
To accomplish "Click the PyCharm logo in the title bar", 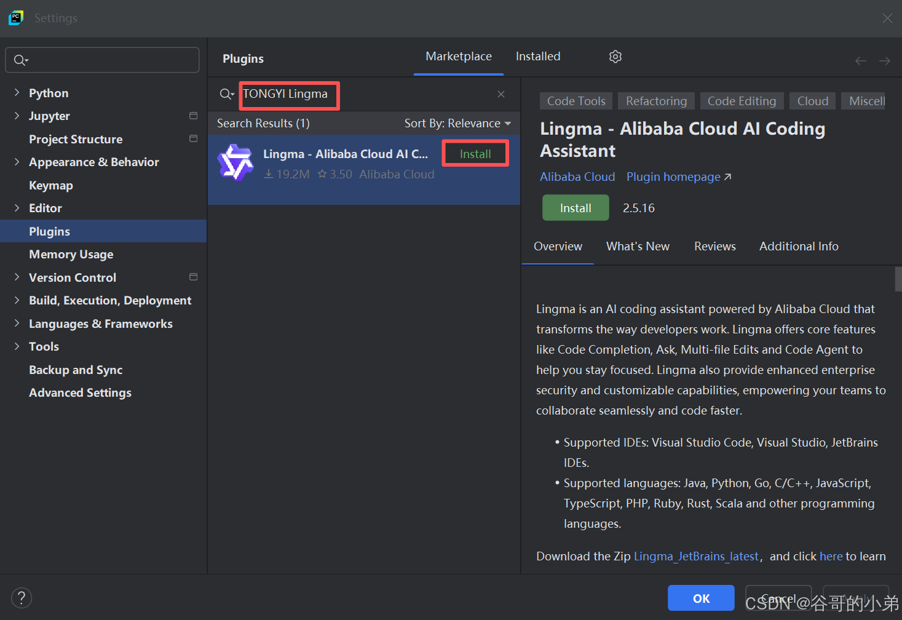I will pyautogui.click(x=16, y=18).
